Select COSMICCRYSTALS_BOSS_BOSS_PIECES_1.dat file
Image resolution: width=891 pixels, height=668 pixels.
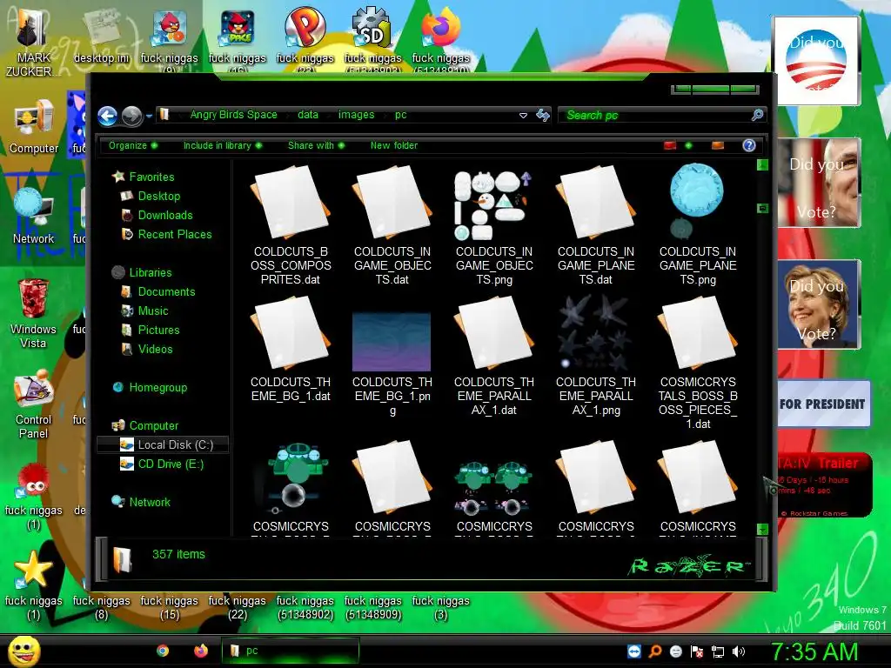click(x=698, y=363)
